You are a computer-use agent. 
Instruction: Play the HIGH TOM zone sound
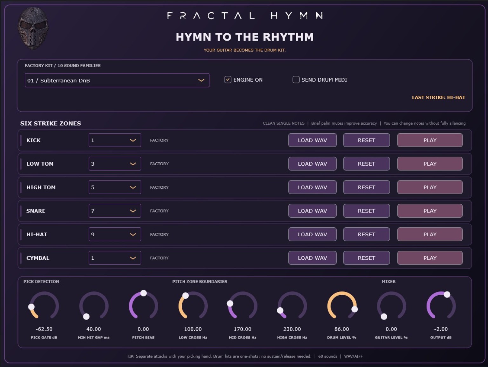tap(430, 187)
